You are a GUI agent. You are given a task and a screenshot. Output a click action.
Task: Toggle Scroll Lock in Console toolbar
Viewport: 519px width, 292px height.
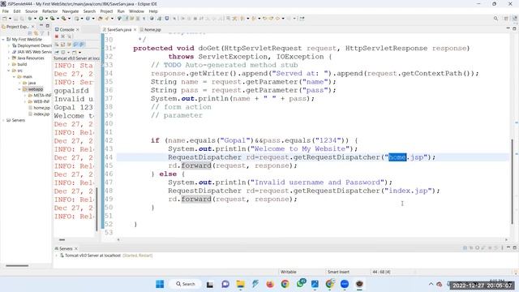pos(63,44)
